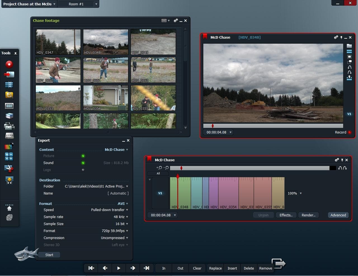This screenshot has width=358, height=276.
Task: Click the viewer scrub bar under the video
Action: coord(273,126)
